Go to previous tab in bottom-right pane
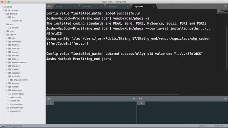This screenshot has width=228, height=128. tap(139, 99)
